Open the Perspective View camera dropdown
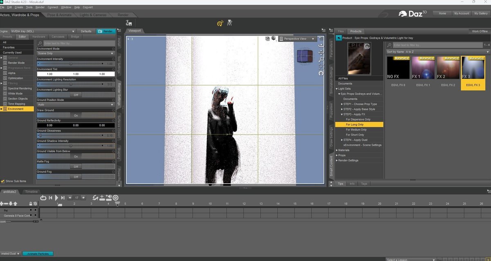 (297, 39)
